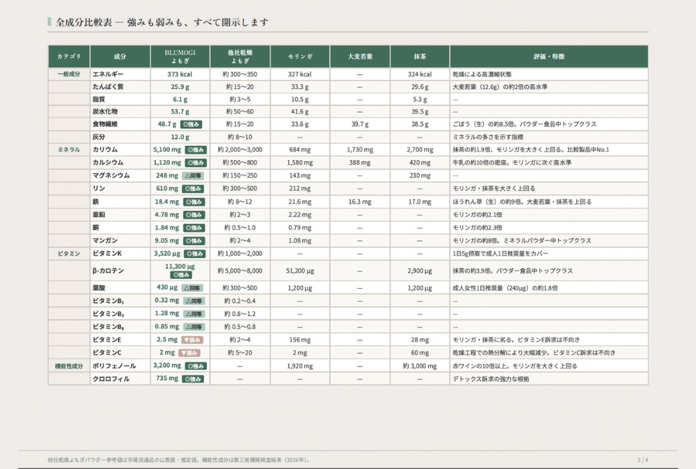Click the 弱み badge in the ビタミンE row
This screenshot has width=696, height=469.
(193, 340)
